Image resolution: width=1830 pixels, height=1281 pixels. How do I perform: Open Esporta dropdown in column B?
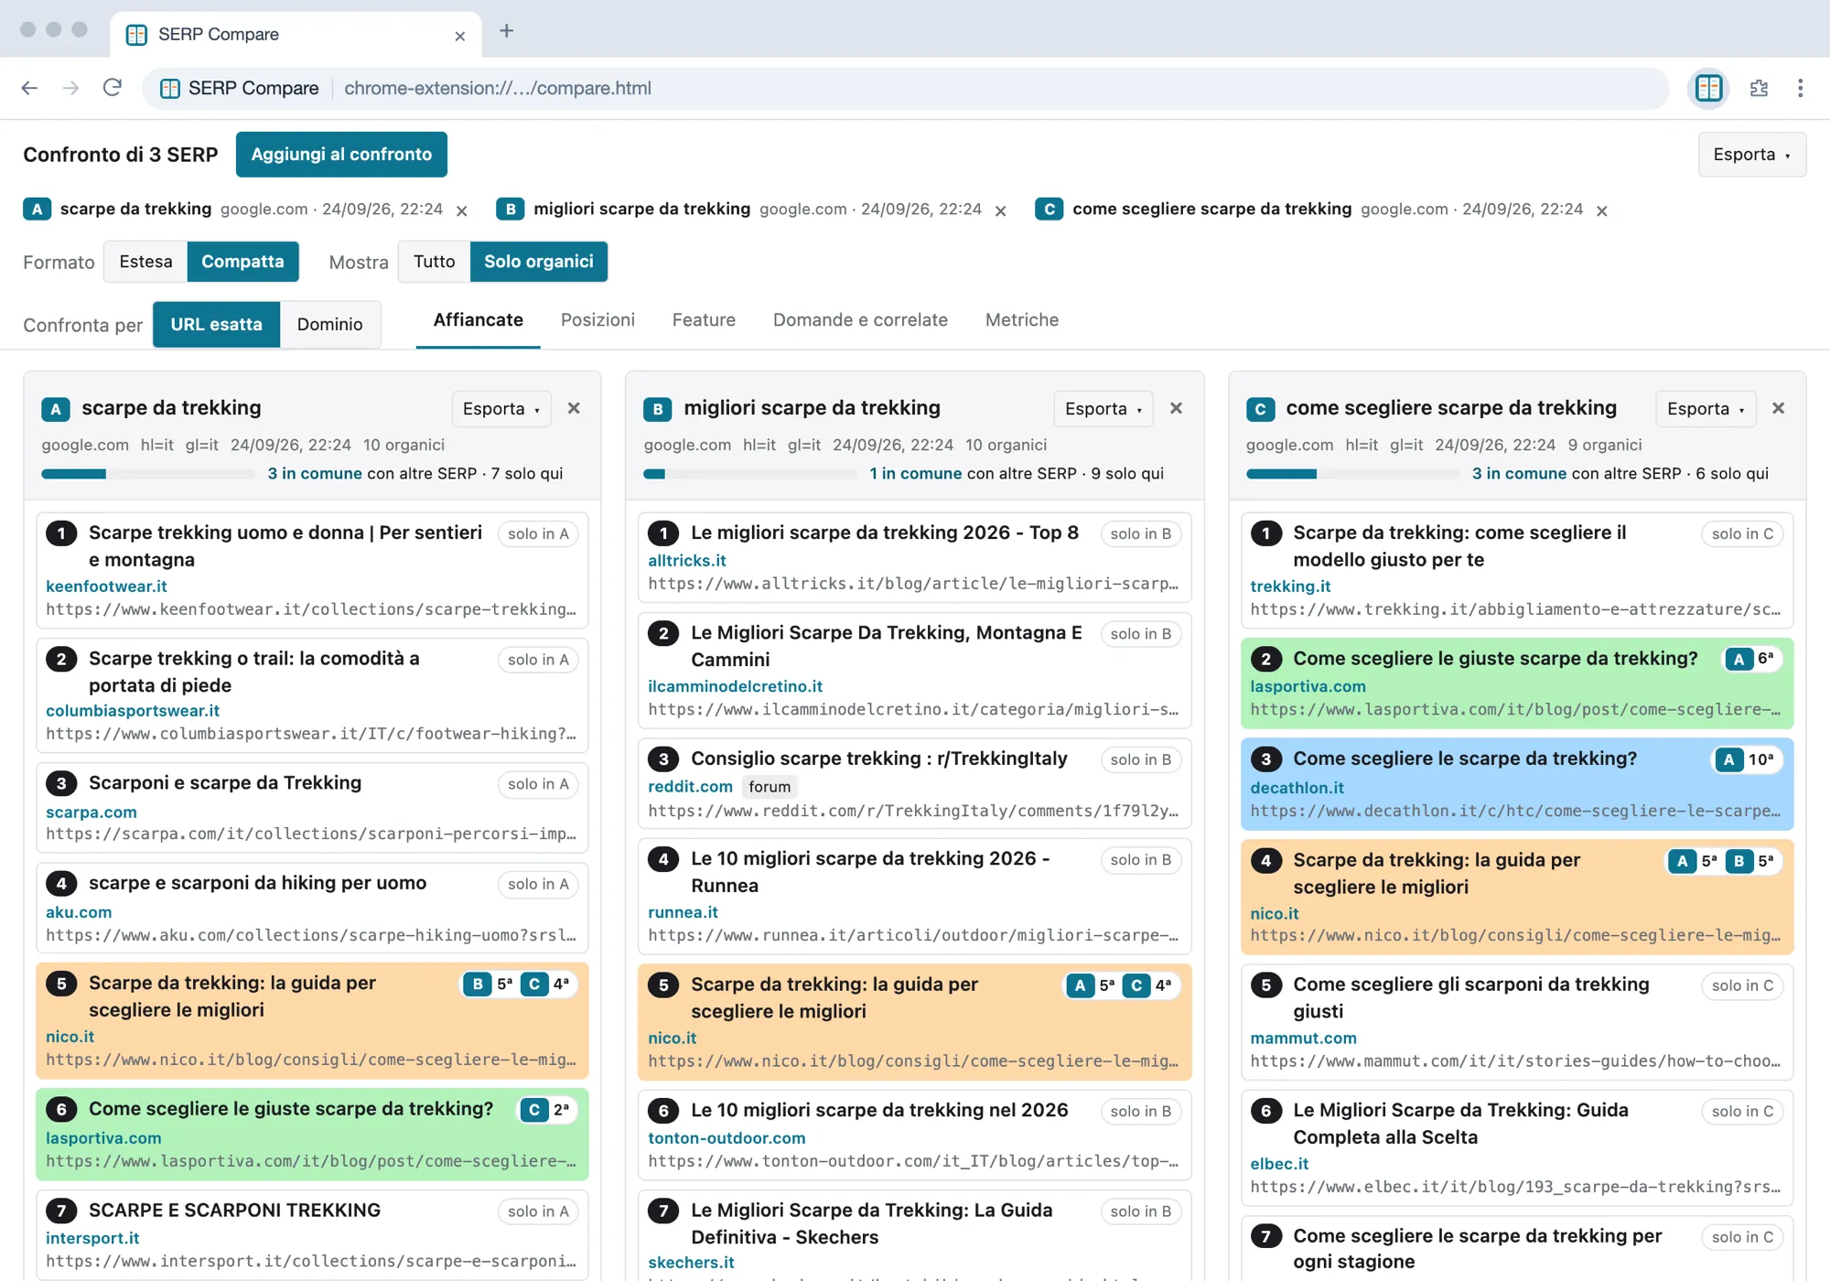pos(1103,409)
